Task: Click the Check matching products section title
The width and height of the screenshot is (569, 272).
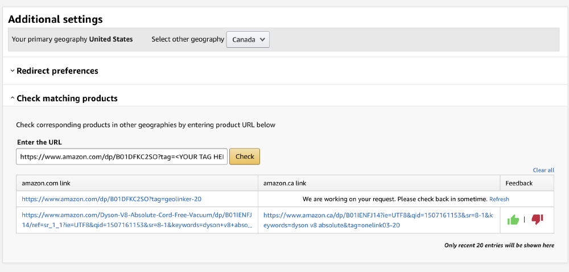Action: pos(67,98)
